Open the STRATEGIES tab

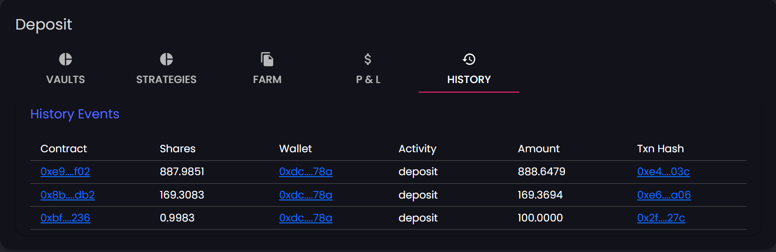coord(166,80)
